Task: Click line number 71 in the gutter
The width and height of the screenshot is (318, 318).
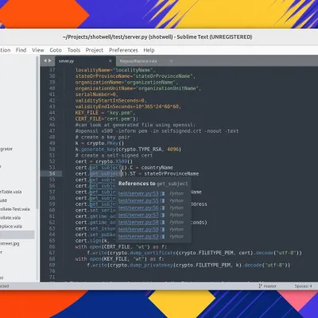Action: 52,277
